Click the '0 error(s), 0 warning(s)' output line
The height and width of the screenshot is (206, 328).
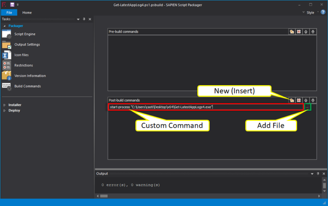click(x=131, y=185)
